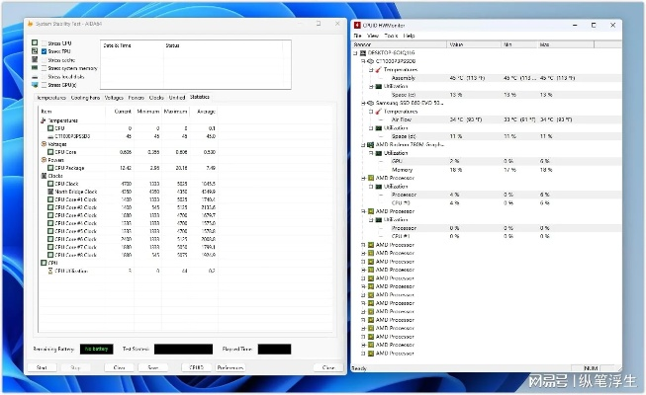Click the Voltages icon in statistics list

coord(43,144)
